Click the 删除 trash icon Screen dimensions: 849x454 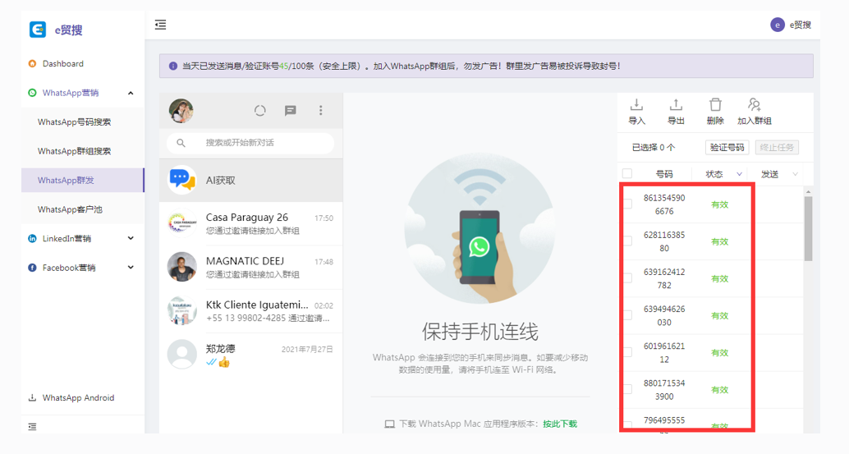pyautogui.click(x=715, y=105)
